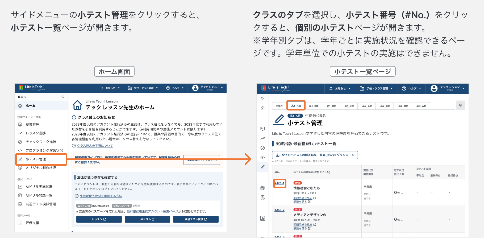Open テック レッスン account menu on the home screen
Viewport: 484px width, 238px height.
click(207, 88)
